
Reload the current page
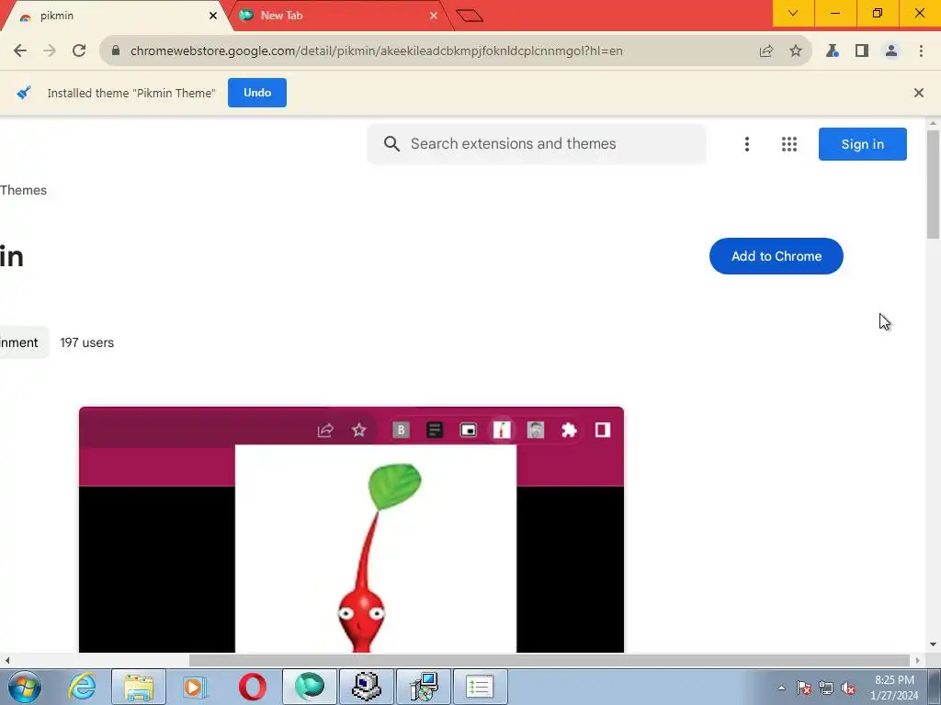coord(79,51)
